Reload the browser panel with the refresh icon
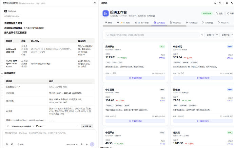This screenshot has height=148, width=234. click(219, 3)
